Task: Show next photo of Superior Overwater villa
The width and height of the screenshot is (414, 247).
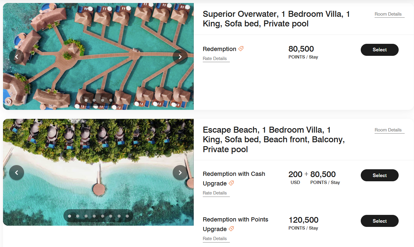Action: (x=180, y=57)
